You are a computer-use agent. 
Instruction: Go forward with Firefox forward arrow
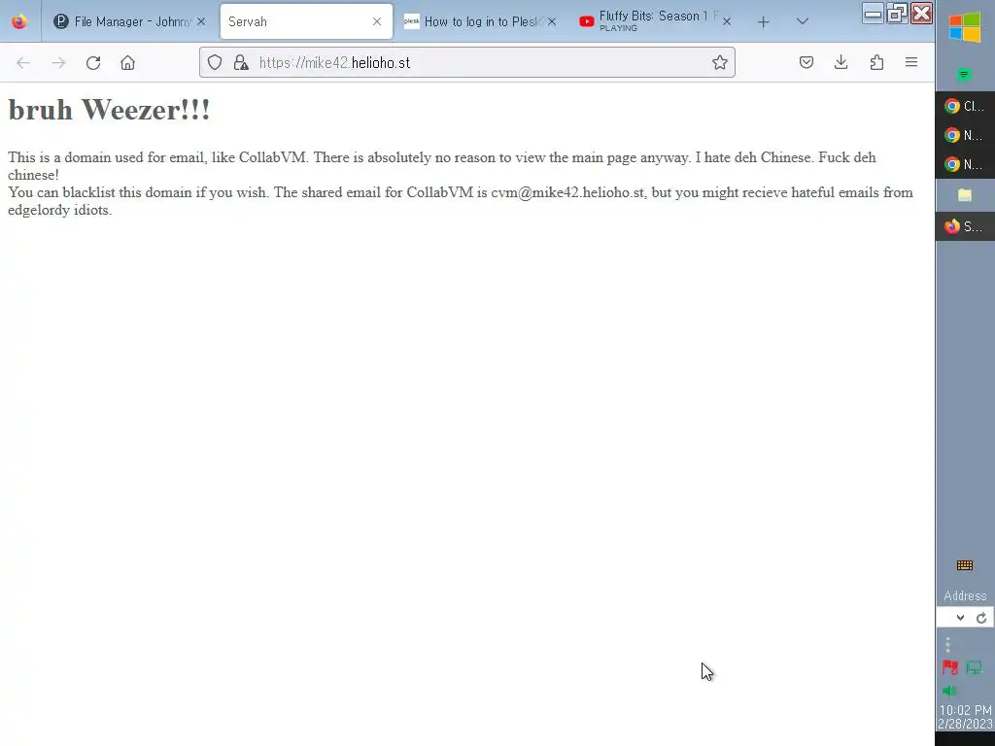click(x=58, y=63)
